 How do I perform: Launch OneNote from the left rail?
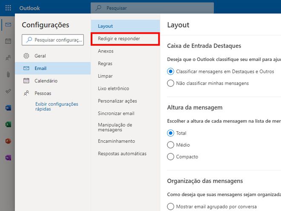pos(8,158)
